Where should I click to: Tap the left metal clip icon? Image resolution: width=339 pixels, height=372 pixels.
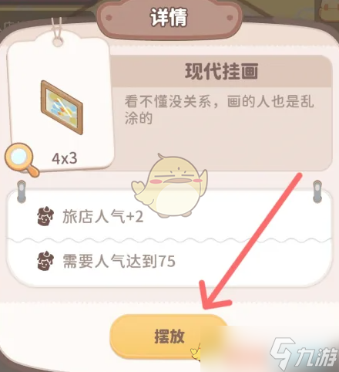pyautogui.click(x=22, y=191)
